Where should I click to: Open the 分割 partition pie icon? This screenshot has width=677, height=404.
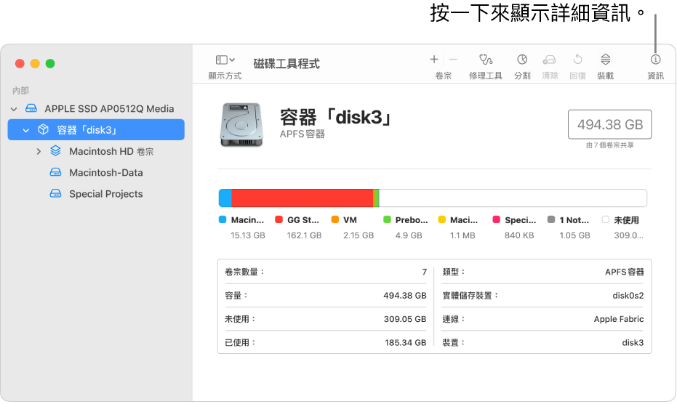[522, 60]
